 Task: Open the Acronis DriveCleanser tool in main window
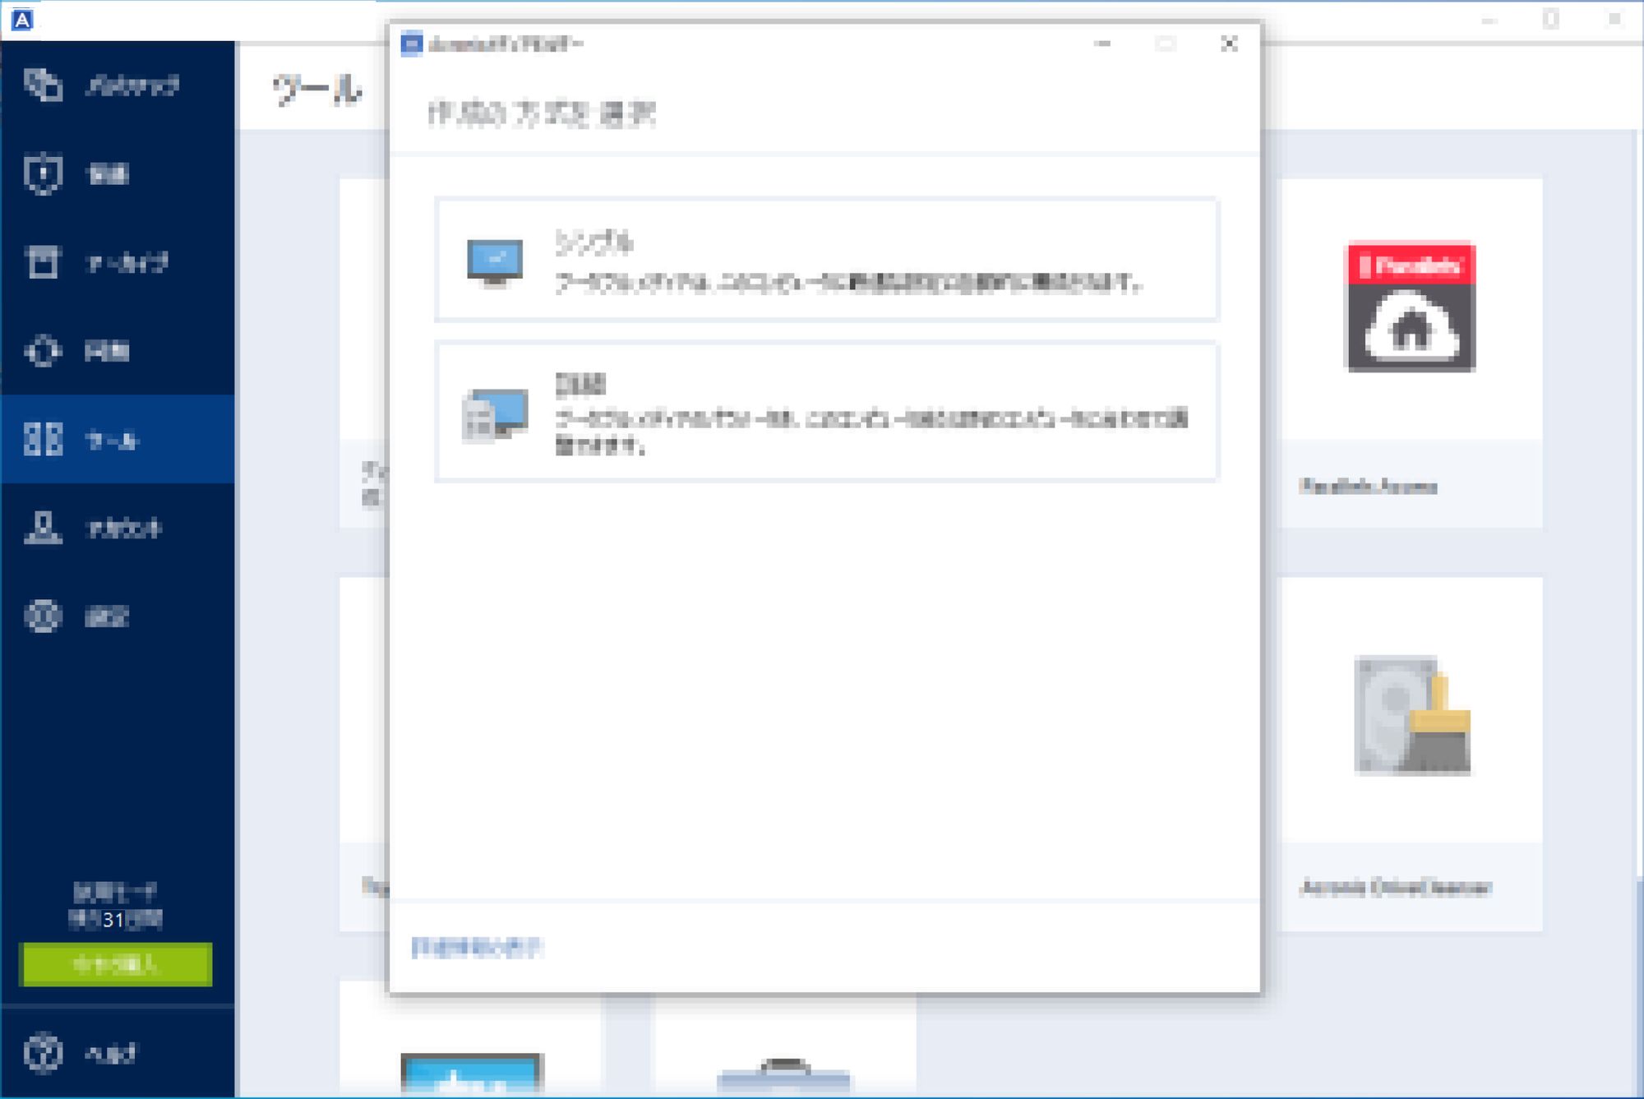tap(1411, 754)
